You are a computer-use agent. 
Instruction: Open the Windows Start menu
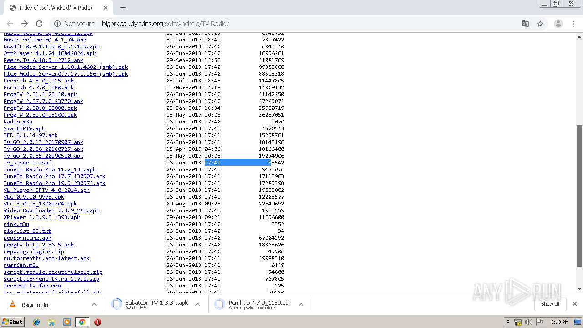click(x=13, y=322)
